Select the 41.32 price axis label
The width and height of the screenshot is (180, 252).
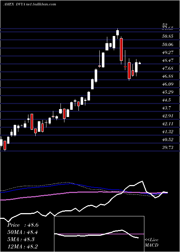point(168,132)
